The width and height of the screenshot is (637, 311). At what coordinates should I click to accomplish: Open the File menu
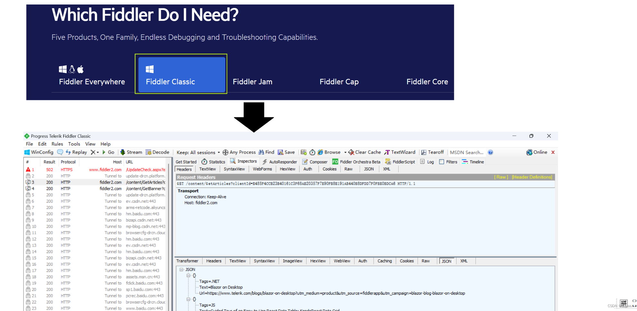coord(29,144)
